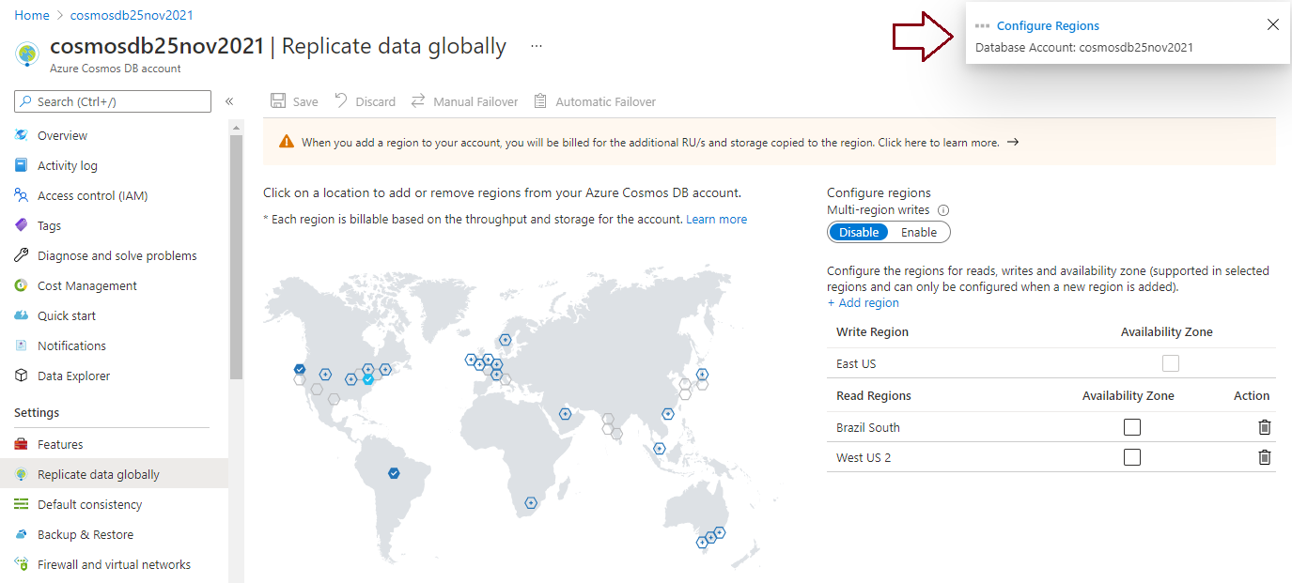This screenshot has width=1292, height=583.
Task: Click the Tags icon in sidebar
Action: 22,225
